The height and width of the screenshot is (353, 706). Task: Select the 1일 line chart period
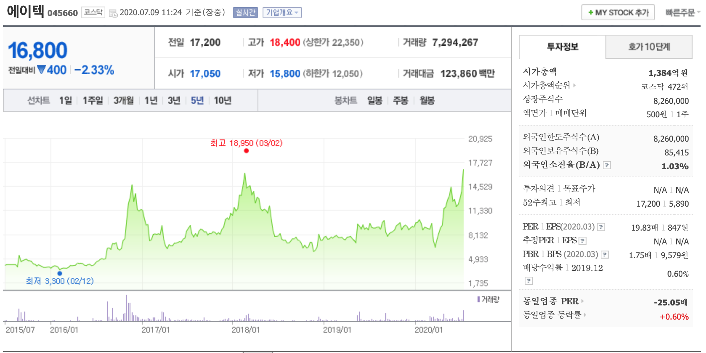(x=66, y=101)
